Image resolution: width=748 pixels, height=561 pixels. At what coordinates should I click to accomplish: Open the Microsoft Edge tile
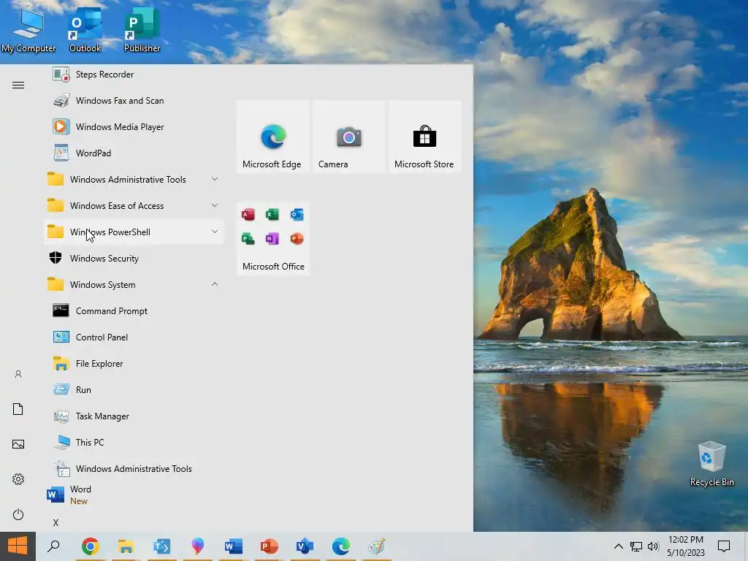(273, 137)
